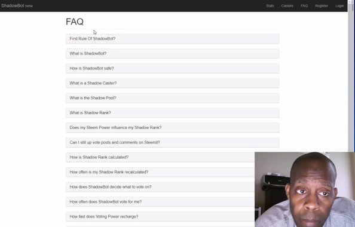The height and width of the screenshot is (227, 355).
Task: Open "How often is my Shadow Rank recalculated?"
Action: tap(160, 172)
